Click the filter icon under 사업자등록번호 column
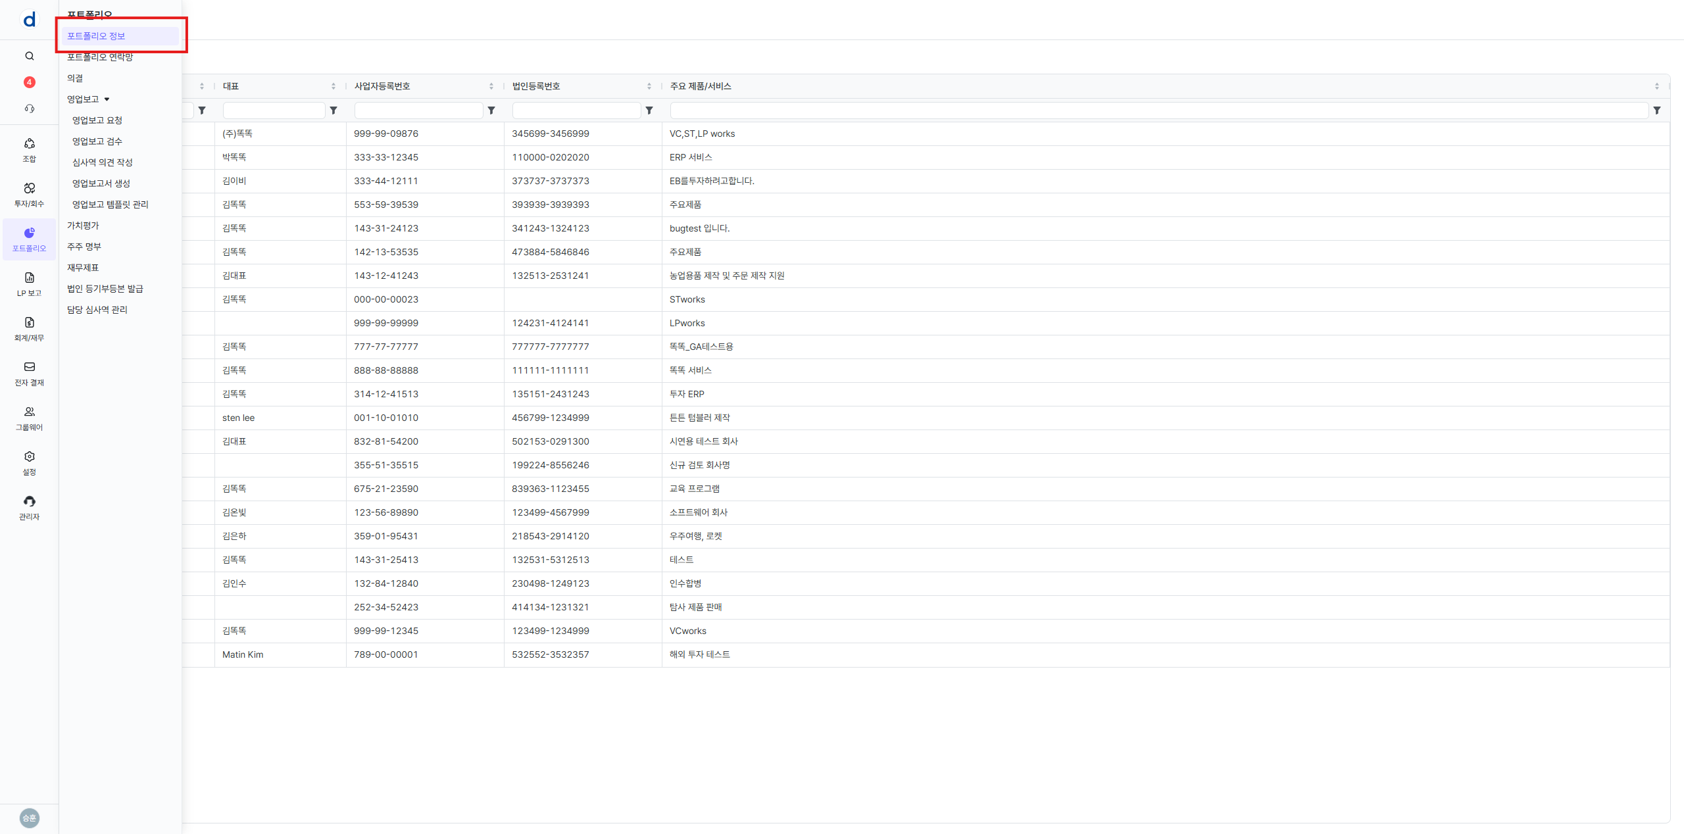 491,110
